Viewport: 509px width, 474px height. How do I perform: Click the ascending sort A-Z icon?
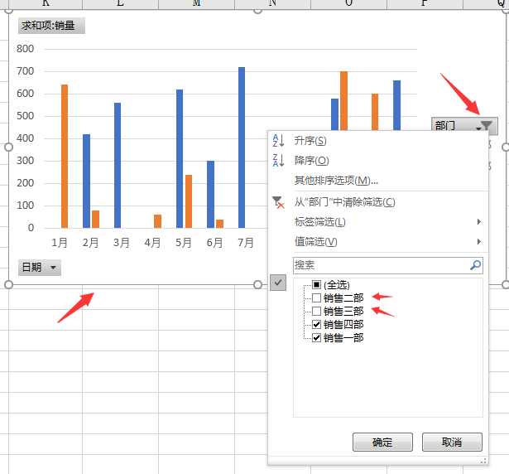[x=279, y=140]
